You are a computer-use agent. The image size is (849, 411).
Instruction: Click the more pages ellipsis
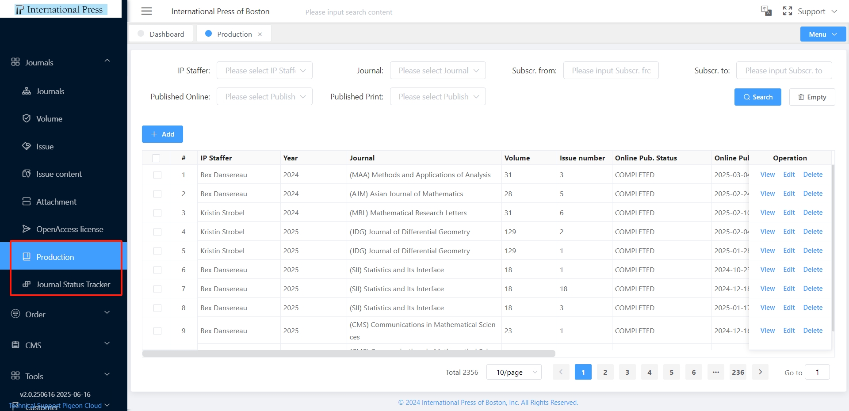(x=716, y=372)
